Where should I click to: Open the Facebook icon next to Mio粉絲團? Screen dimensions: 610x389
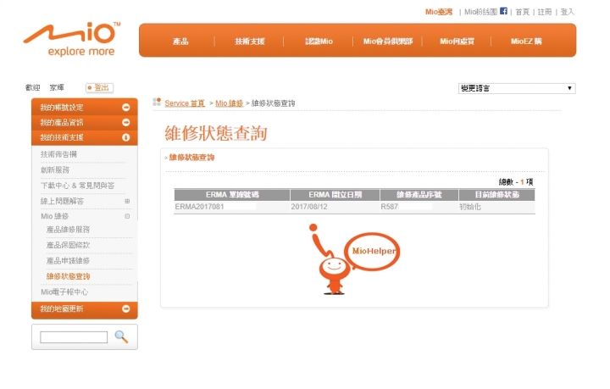(x=503, y=11)
